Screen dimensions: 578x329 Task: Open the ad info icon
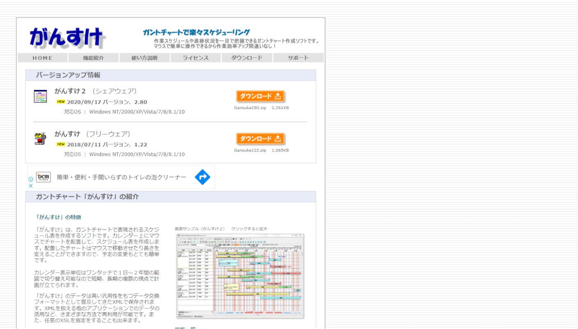(x=30, y=179)
